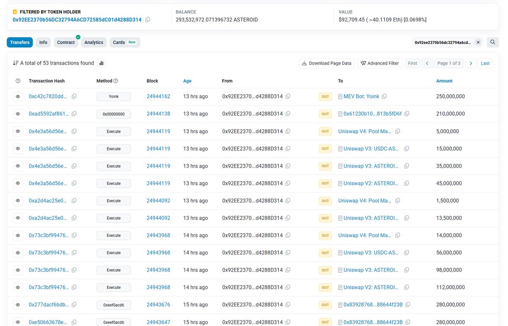Open the Advanced Filter options
This screenshot has width=508, height=326.
(x=380, y=63)
